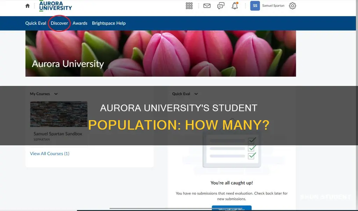Click the Aurora University tulip banner image
This screenshot has height=211, width=358.
pyautogui.click(x=160, y=53)
